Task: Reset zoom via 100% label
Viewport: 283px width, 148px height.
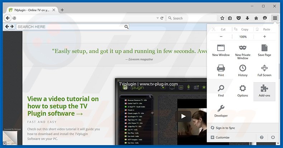Action: [243, 37]
